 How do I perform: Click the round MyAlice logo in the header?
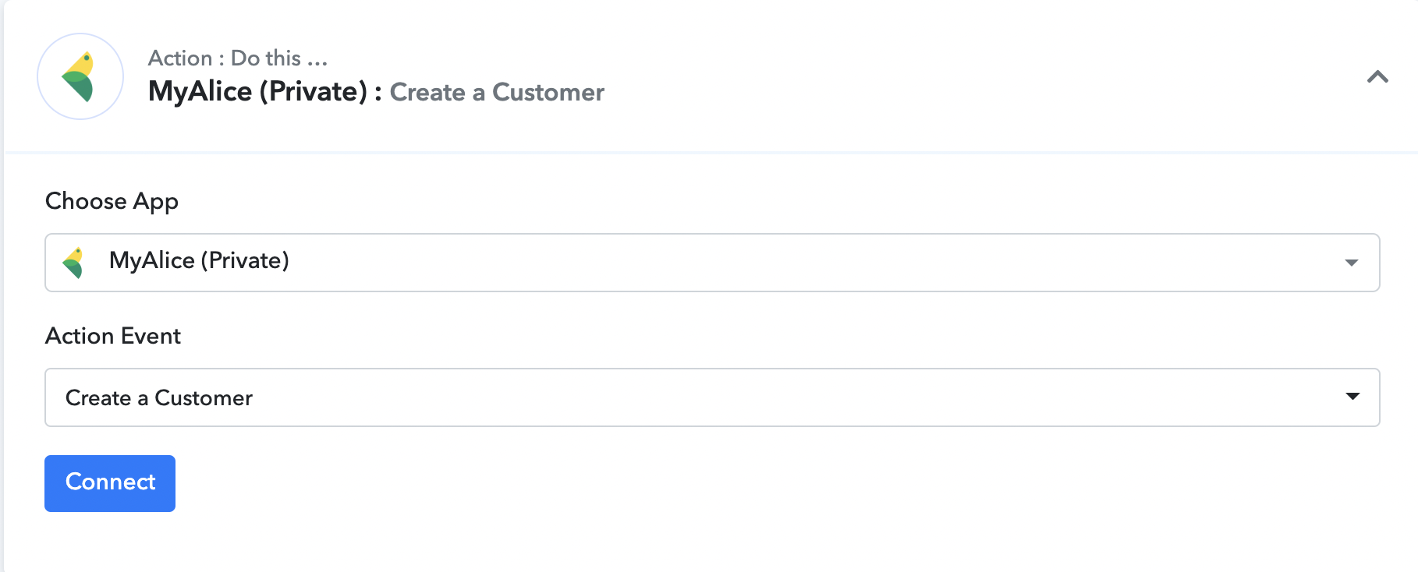[80, 76]
